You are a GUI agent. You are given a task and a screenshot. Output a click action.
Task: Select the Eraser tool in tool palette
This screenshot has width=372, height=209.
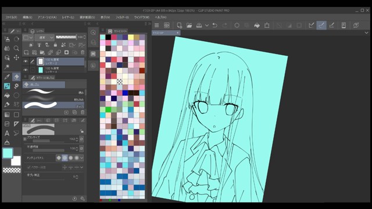[16, 77]
